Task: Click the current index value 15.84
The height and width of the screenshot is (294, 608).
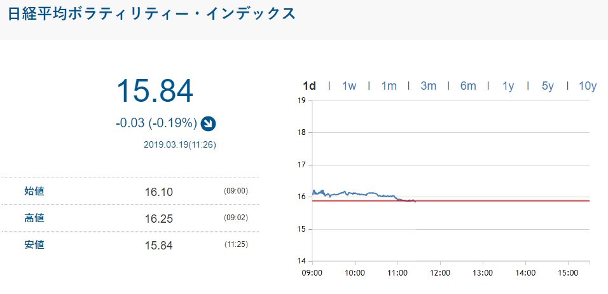Action: (x=155, y=91)
